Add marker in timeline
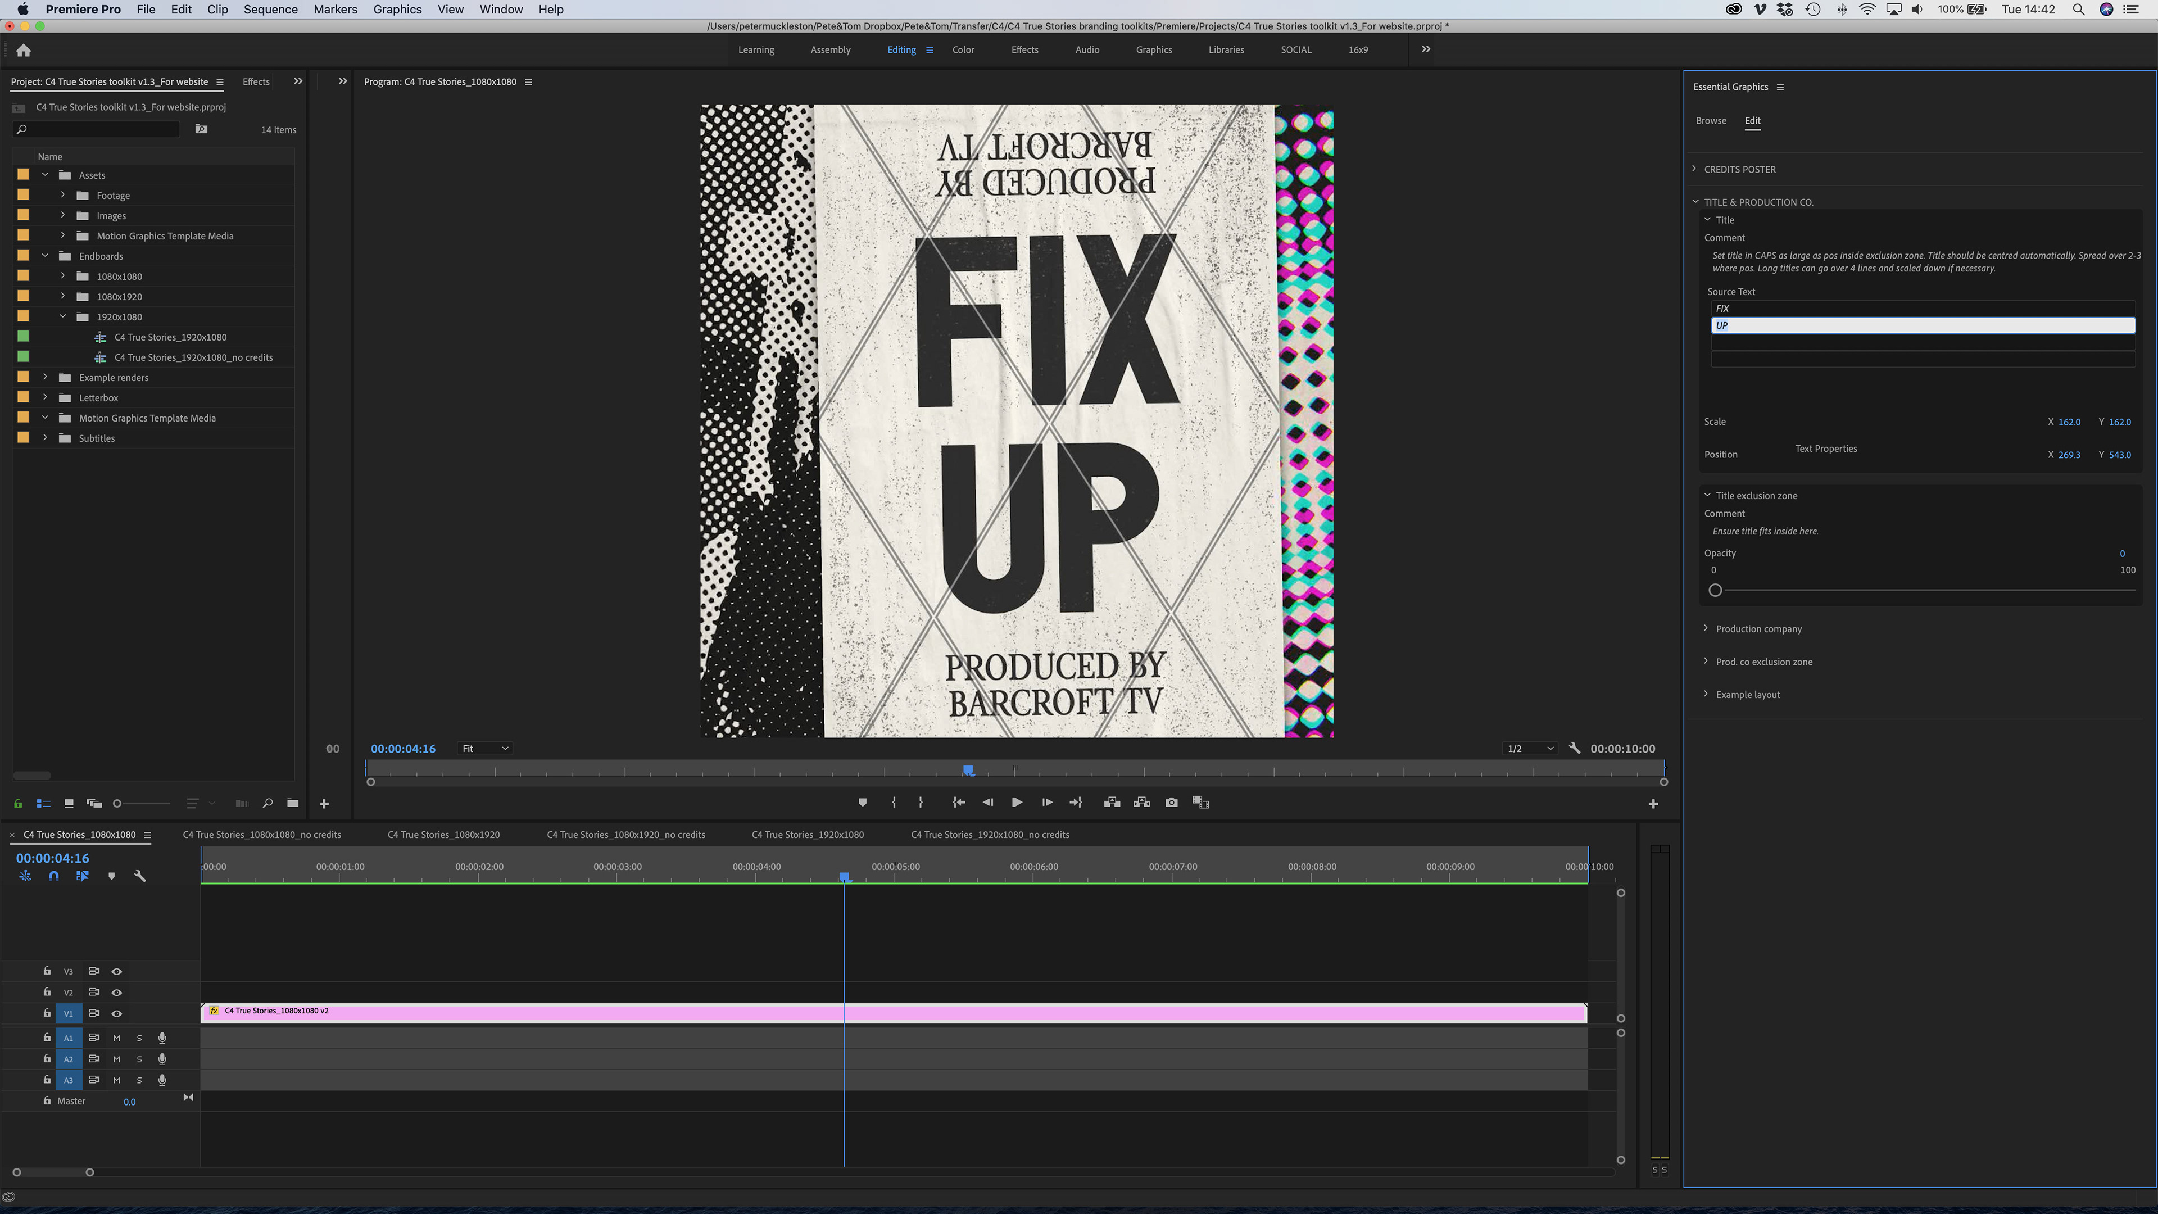 111,876
